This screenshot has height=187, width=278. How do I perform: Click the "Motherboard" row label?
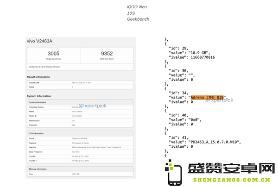(34, 121)
